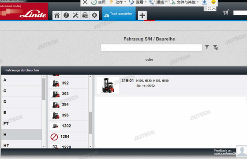247x159 pixels.
Task: Expand the 文件与其他 dropdown
Action: pos(184,2)
